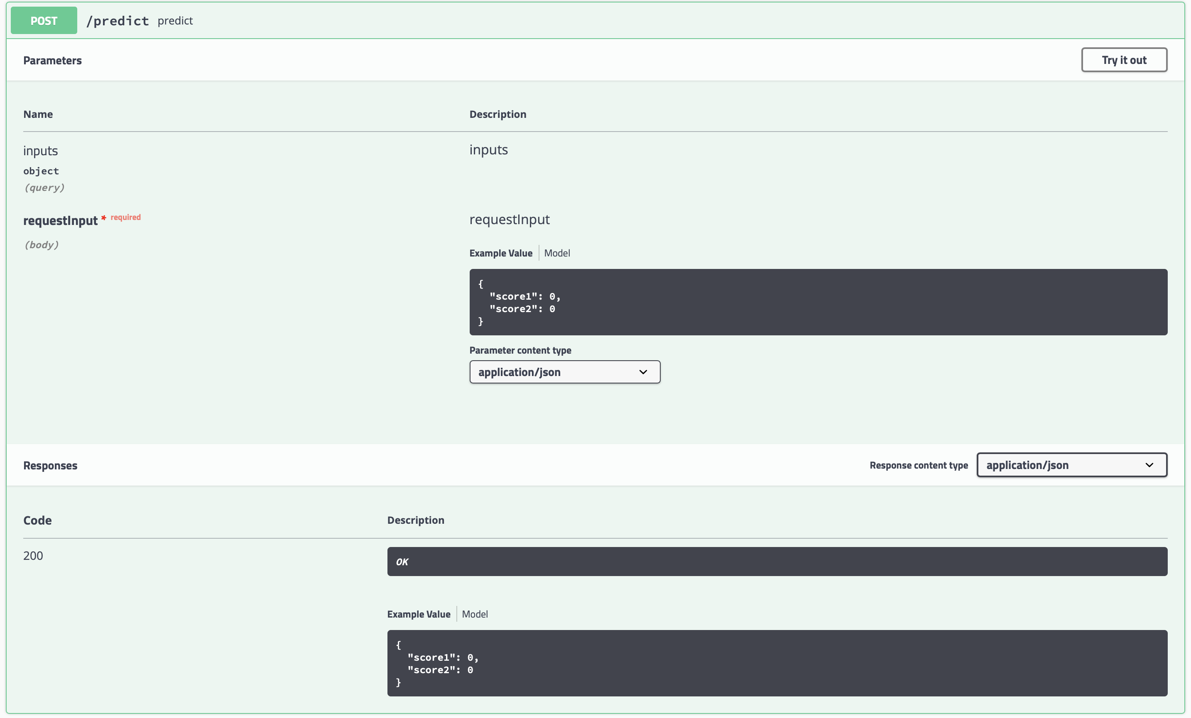Open Response content type dropdown
This screenshot has width=1191, height=718.
click(x=1071, y=465)
